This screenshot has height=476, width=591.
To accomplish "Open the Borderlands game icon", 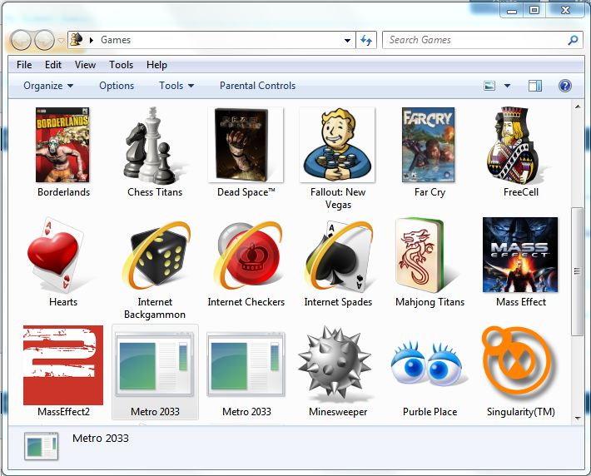I will click(62, 145).
